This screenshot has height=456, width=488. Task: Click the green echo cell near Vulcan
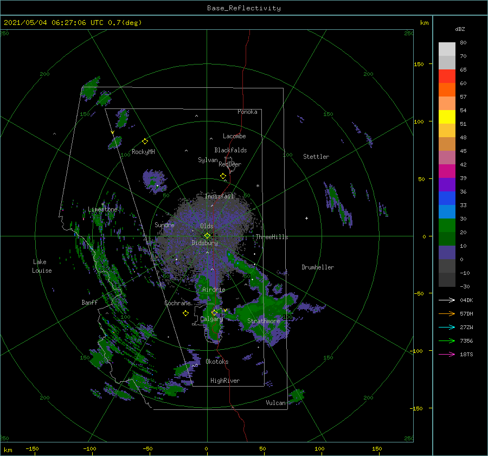pyautogui.click(x=297, y=396)
